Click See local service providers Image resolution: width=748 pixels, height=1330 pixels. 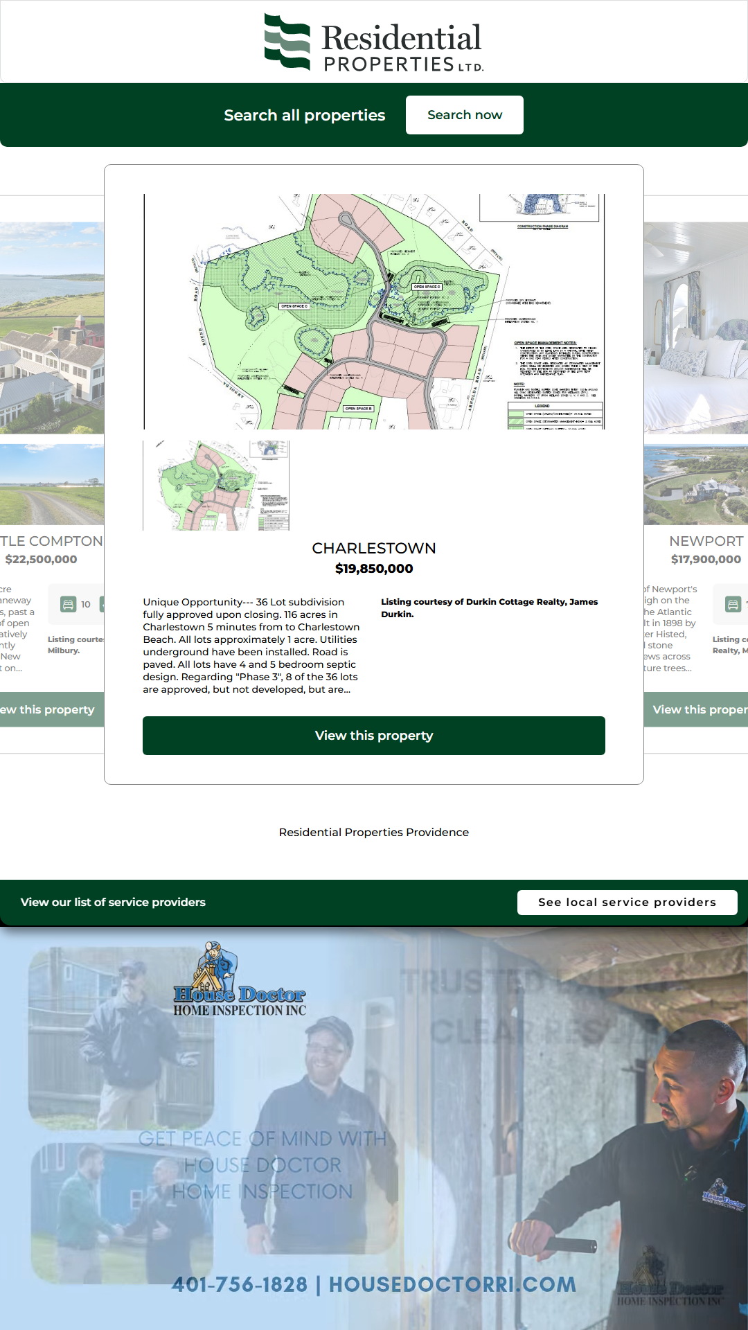click(x=627, y=902)
